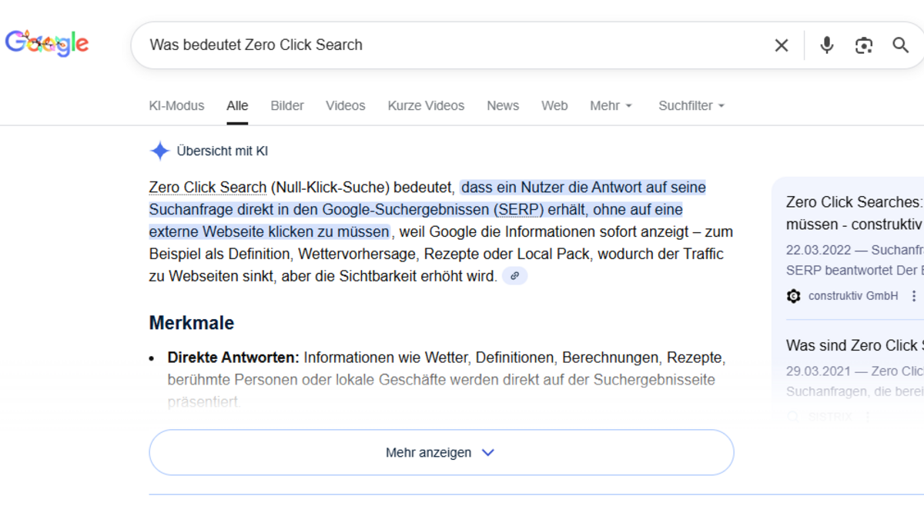Switch to KI-Modus tab

click(176, 106)
